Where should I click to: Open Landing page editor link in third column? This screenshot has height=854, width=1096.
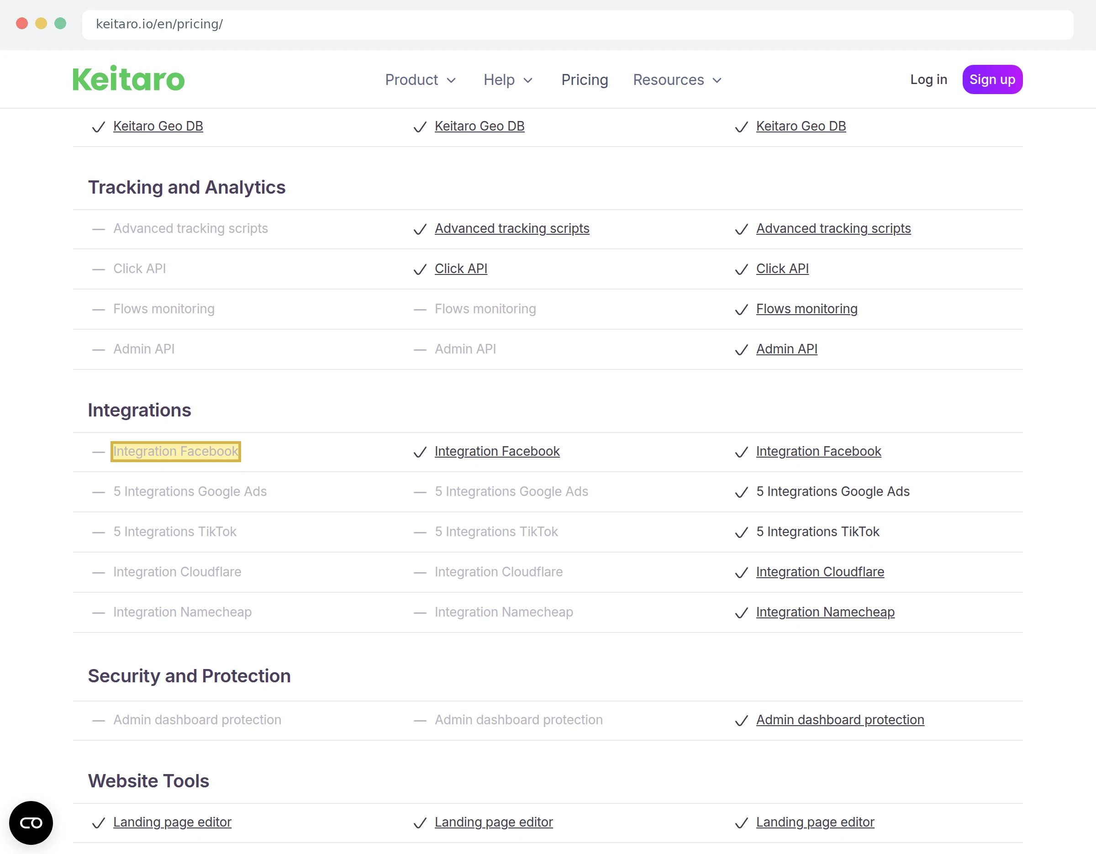pos(815,822)
